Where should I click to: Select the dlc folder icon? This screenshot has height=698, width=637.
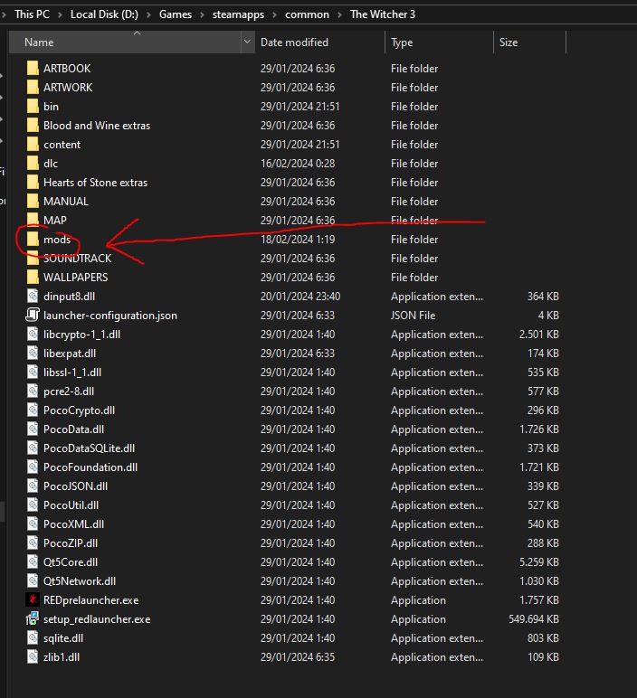33,164
